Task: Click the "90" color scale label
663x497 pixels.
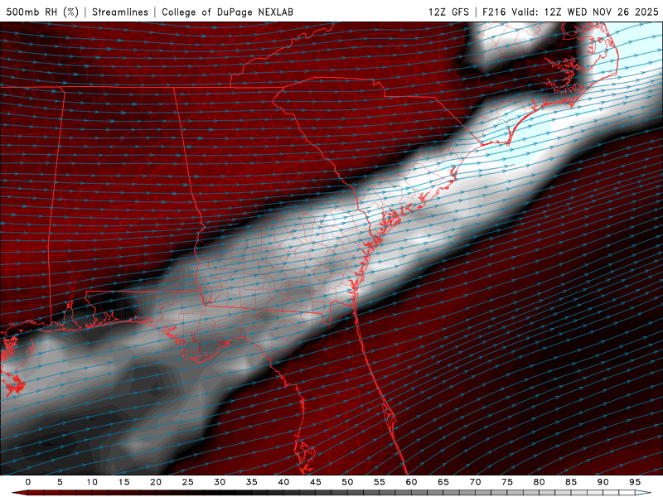Action: pos(603,482)
